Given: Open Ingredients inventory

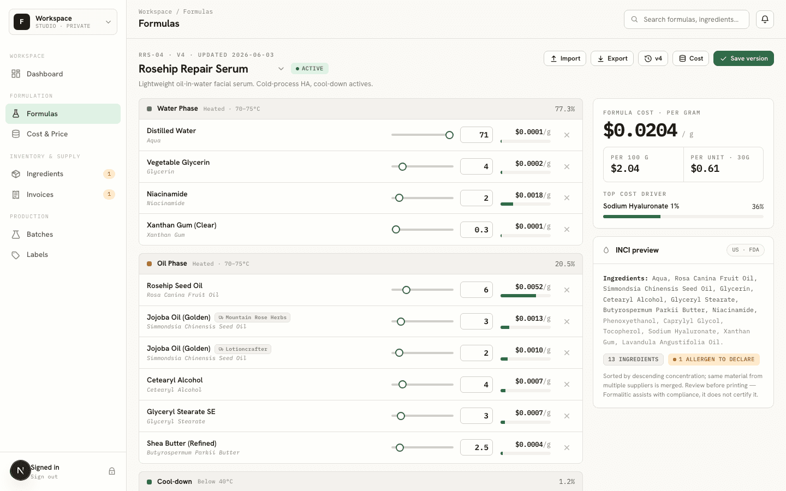Looking at the screenshot, I should tap(63, 173).
